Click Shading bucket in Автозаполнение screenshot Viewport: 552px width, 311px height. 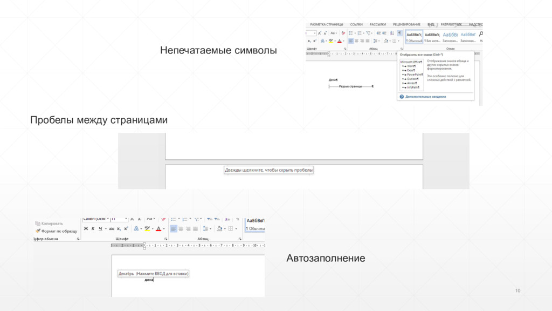219,229
